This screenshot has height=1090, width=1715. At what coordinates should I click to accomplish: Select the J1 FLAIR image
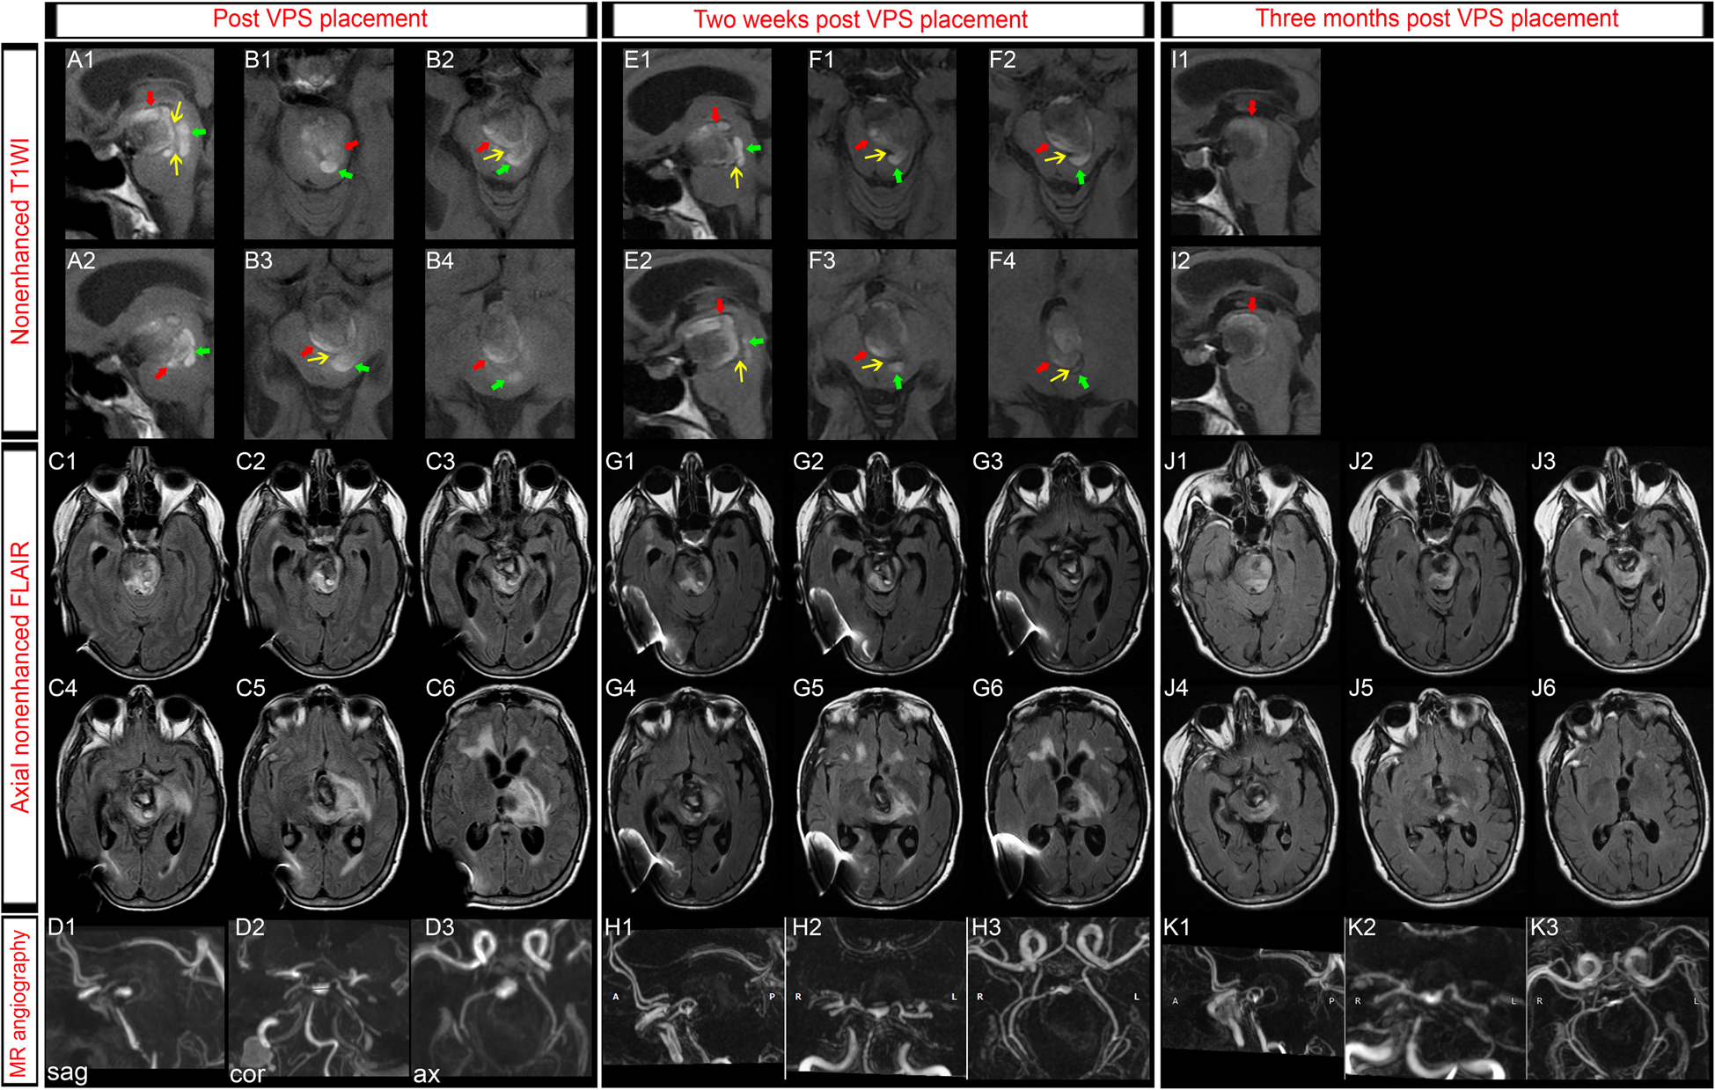pos(1250,560)
